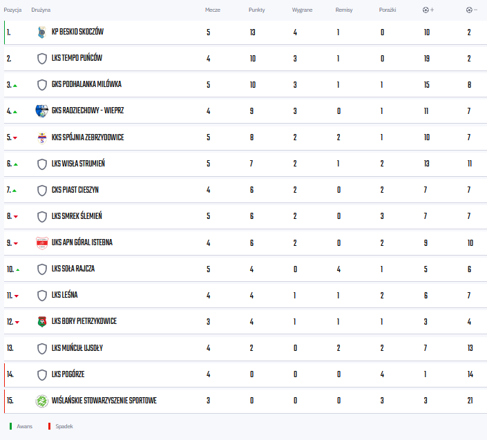Image resolution: width=487 pixels, height=440 pixels.
Task: Select the Mecze column header
Action: coord(213,10)
